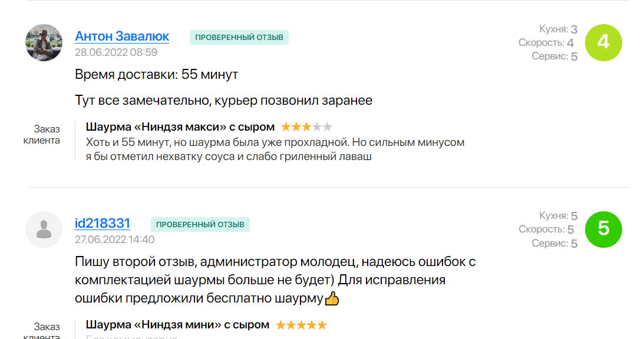Click the dish title Шаурма «Ниндзя макси» с сыром
The image size is (644, 339).
click(180, 127)
